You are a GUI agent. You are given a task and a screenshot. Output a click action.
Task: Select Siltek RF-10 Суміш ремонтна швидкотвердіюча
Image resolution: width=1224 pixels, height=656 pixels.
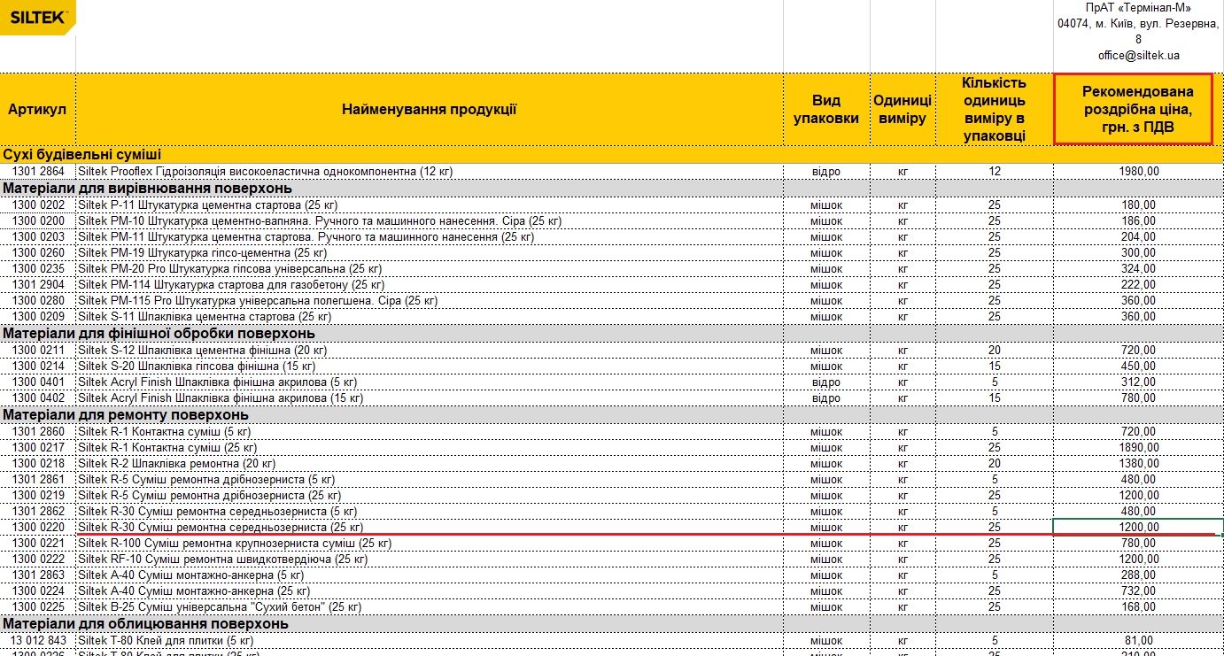click(x=430, y=559)
